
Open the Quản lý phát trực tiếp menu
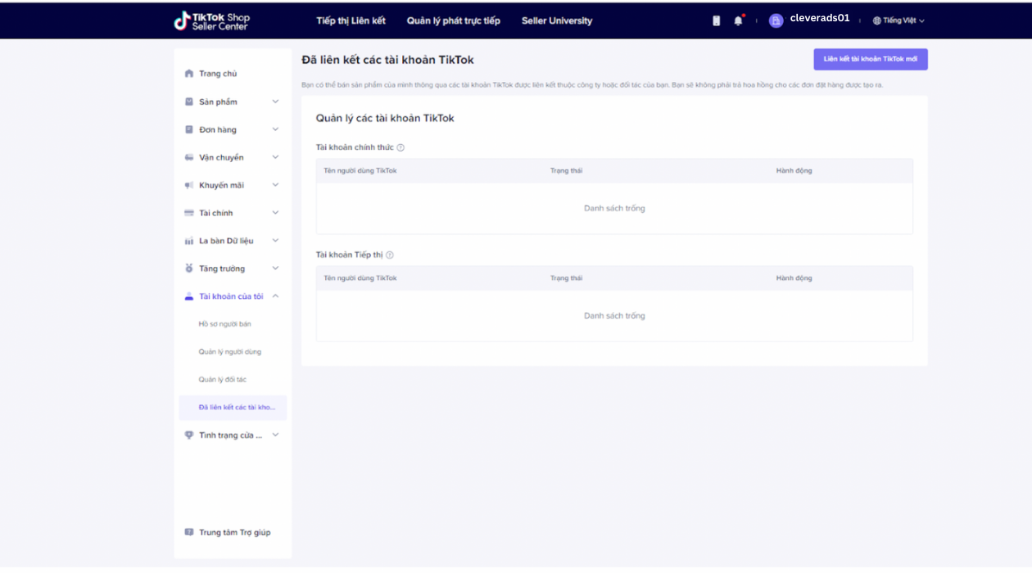click(x=454, y=20)
